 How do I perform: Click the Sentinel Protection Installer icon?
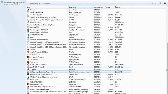pos(28,74)
